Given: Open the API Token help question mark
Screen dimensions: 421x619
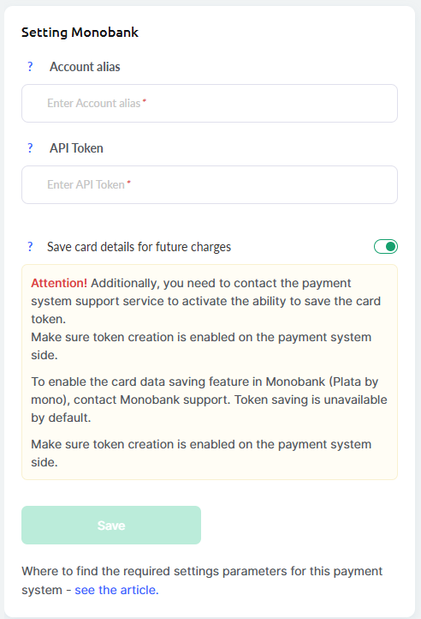Looking at the screenshot, I should click(30, 148).
